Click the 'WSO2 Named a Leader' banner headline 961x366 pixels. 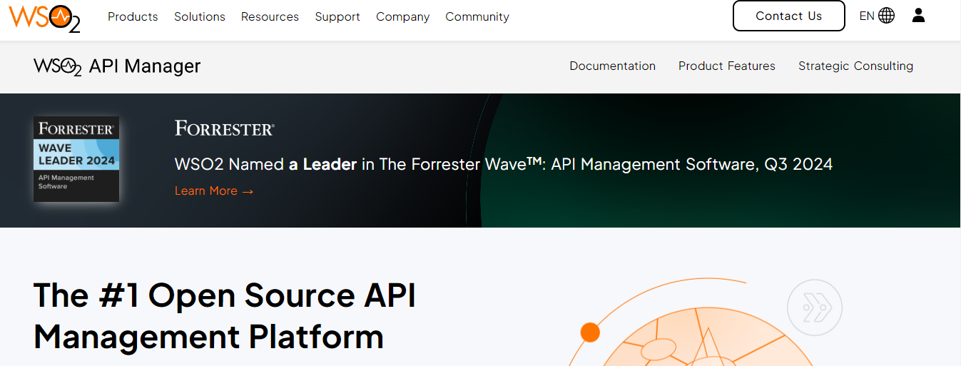coord(504,164)
